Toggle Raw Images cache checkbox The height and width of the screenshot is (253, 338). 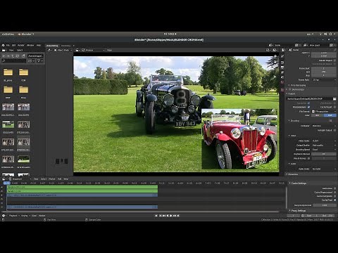tap(334, 188)
